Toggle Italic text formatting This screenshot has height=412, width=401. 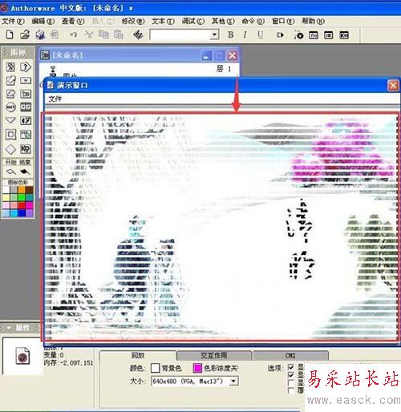(x=245, y=34)
